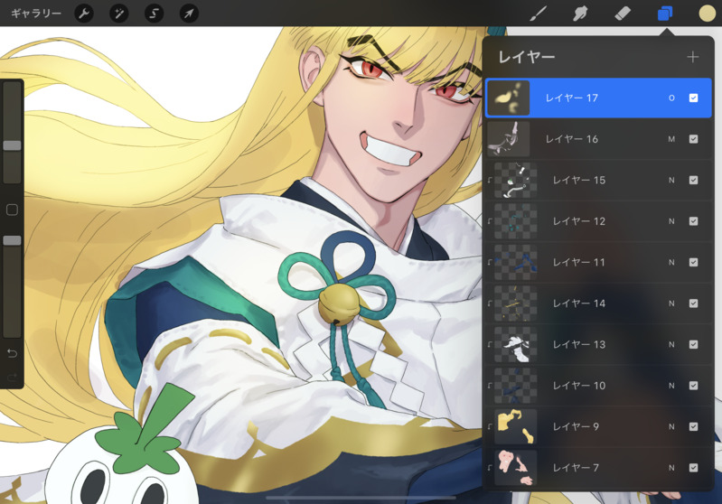Open blend mode M on レイヤー 16

coord(671,139)
